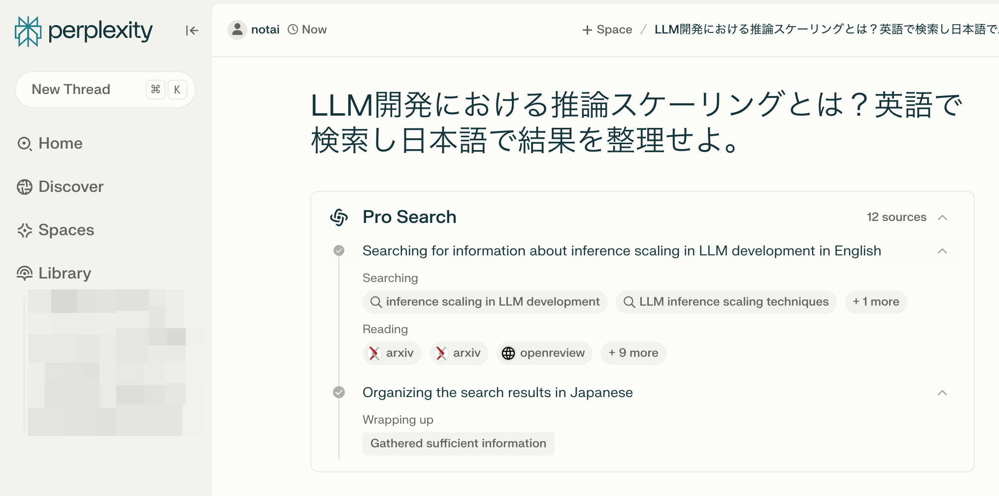Collapse the 12 sources Pro Search panel

pos(942,217)
